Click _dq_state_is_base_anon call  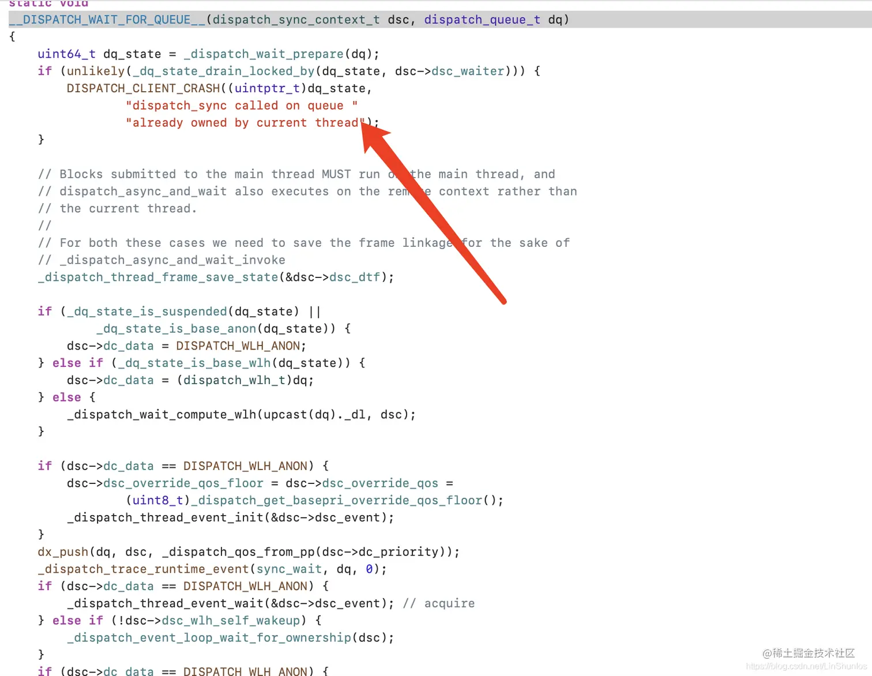pyautogui.click(x=176, y=329)
